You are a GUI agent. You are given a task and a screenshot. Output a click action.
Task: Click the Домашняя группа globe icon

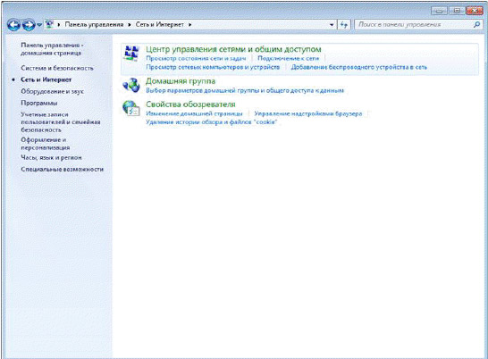coord(131,85)
